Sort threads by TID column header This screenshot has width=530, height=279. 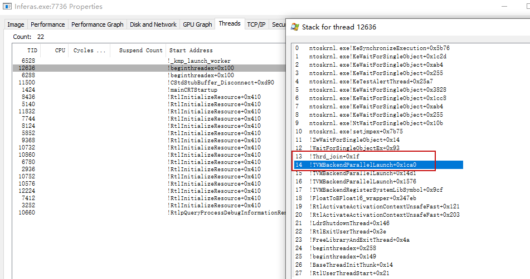tap(25, 50)
